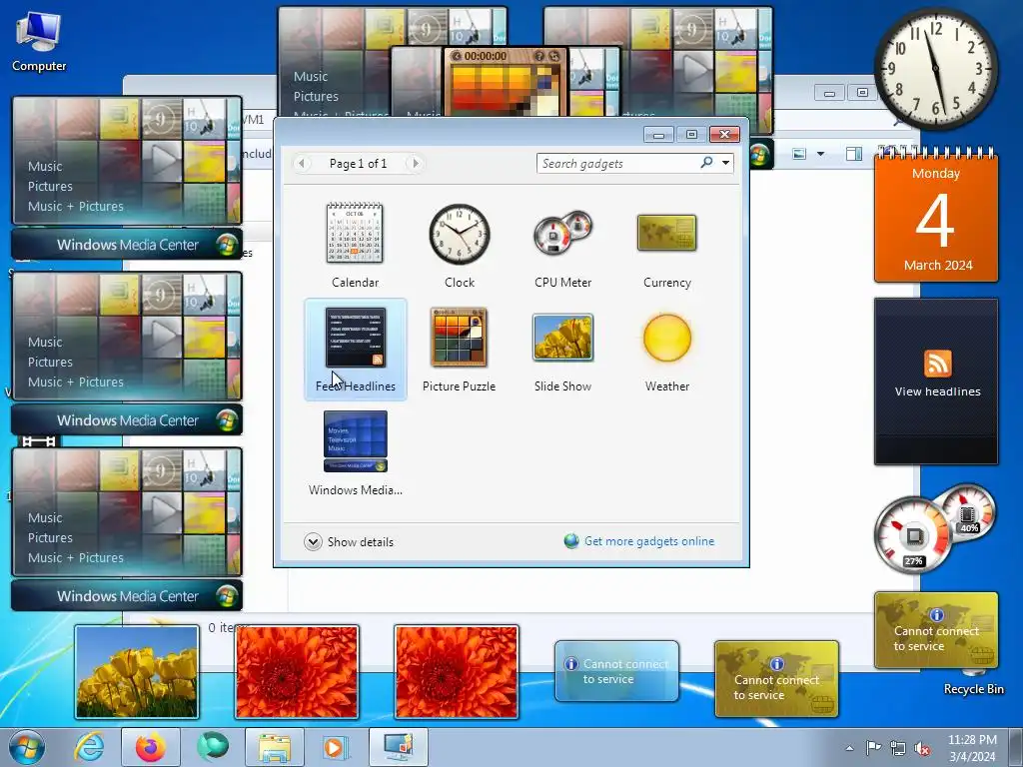Pick the Currency gadget in the gallery
This screenshot has height=767, width=1023.
(666, 246)
